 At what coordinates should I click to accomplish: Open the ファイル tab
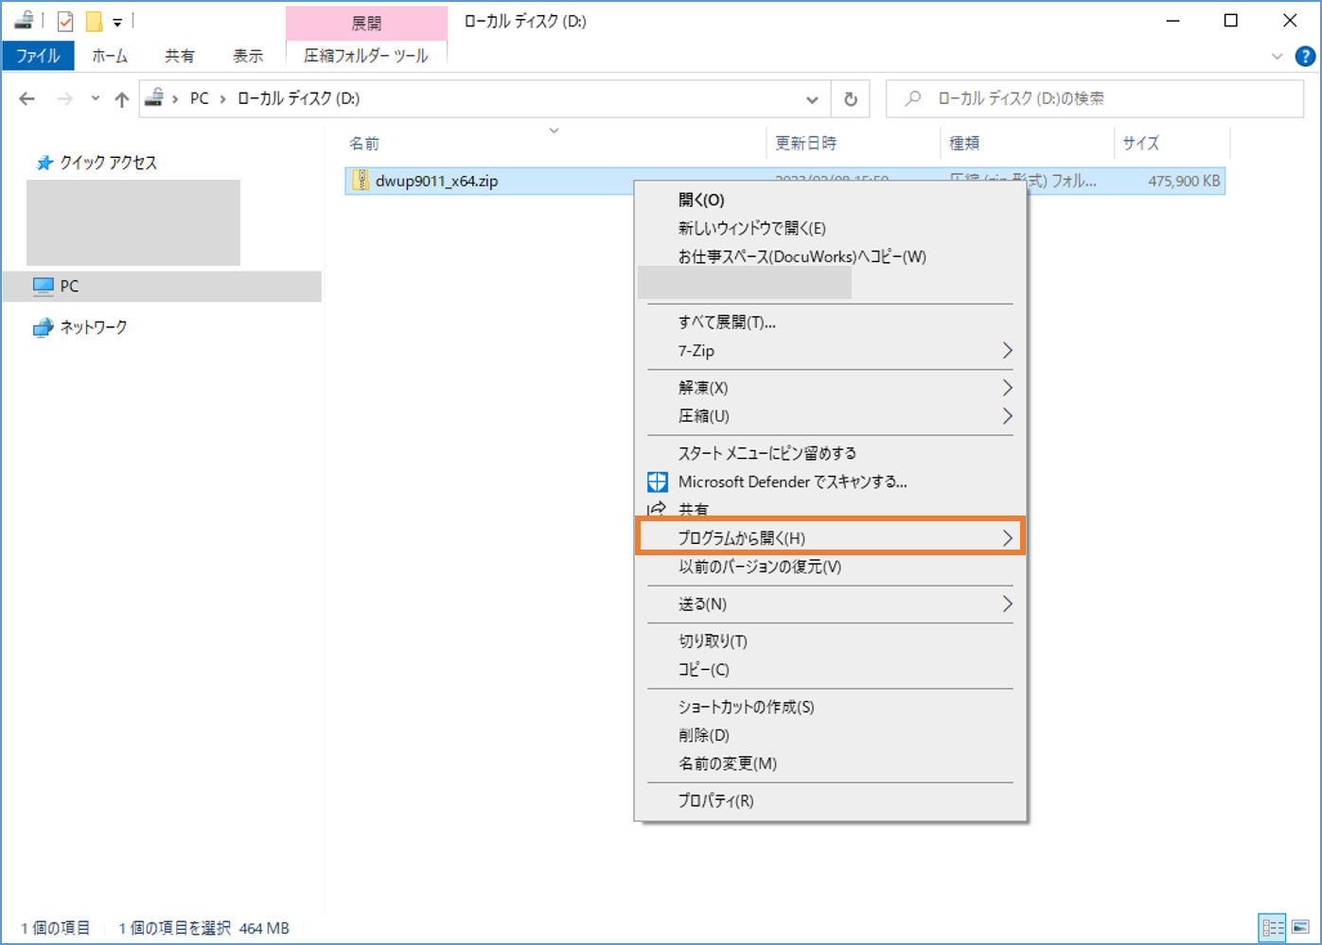[x=38, y=56]
